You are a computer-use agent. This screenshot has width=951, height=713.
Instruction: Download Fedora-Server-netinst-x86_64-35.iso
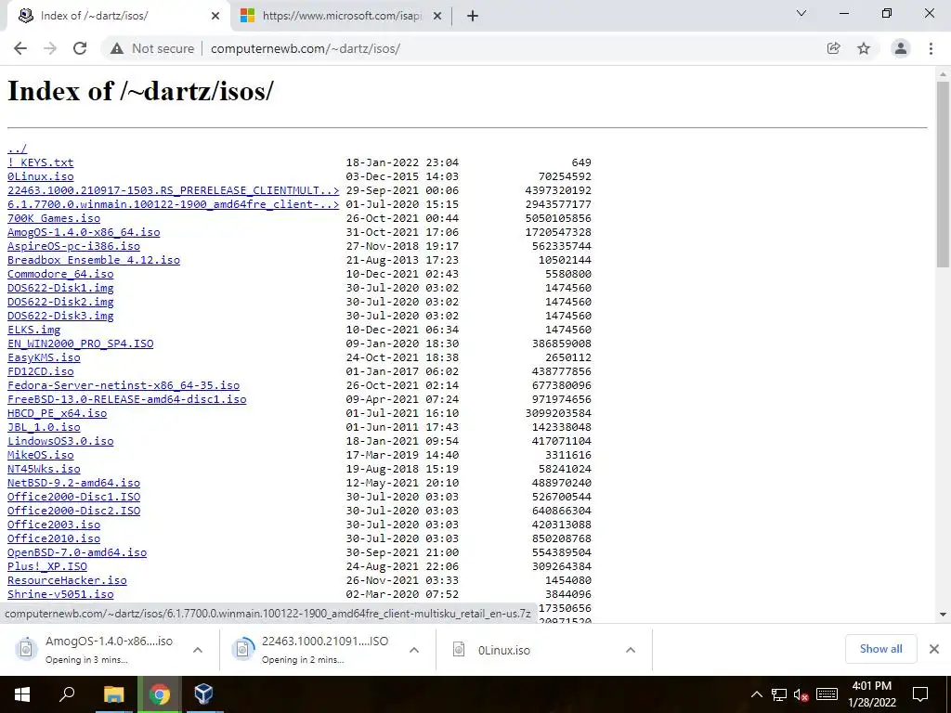124,385
